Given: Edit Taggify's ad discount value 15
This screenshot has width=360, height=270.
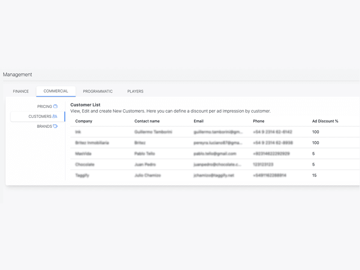Looking at the screenshot, I should coord(315,175).
